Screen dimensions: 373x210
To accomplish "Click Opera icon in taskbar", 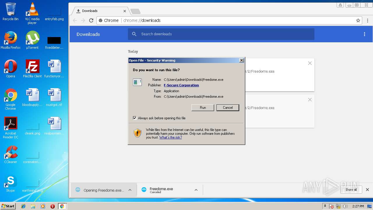I will 52,206.
